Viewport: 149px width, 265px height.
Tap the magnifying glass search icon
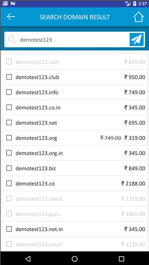pyautogui.click(x=12, y=40)
